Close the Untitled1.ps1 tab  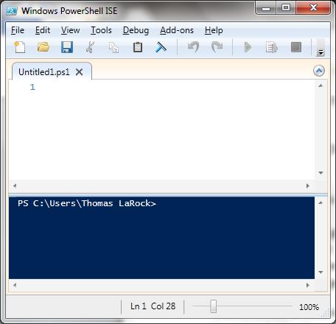79,72
